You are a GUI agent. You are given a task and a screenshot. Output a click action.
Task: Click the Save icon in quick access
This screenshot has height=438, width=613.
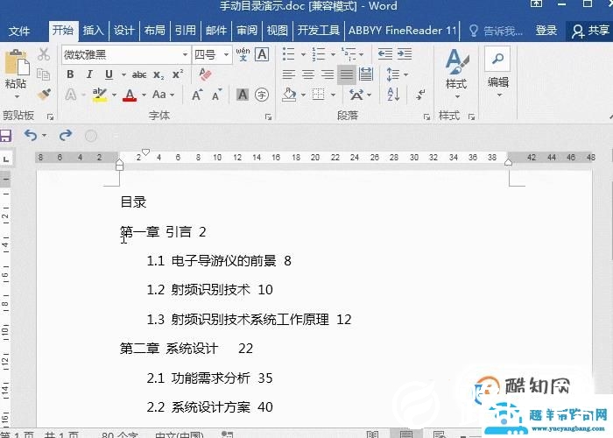[5, 136]
